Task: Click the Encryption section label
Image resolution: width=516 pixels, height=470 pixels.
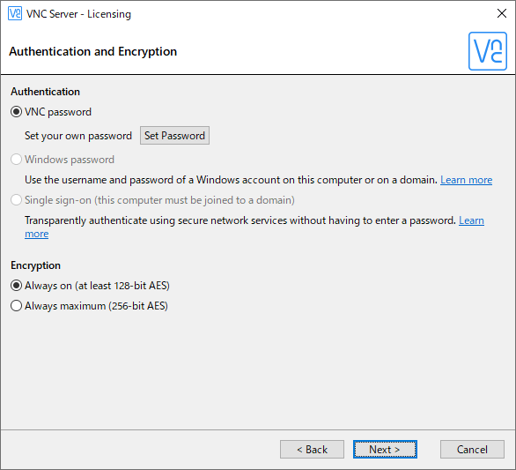Action: click(35, 265)
